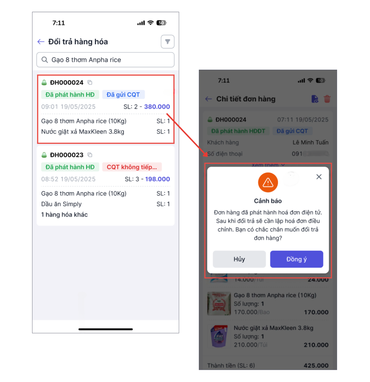Screen dimensions: 370x382
Task: Click the search magnifier icon
Action: [x=45, y=60]
